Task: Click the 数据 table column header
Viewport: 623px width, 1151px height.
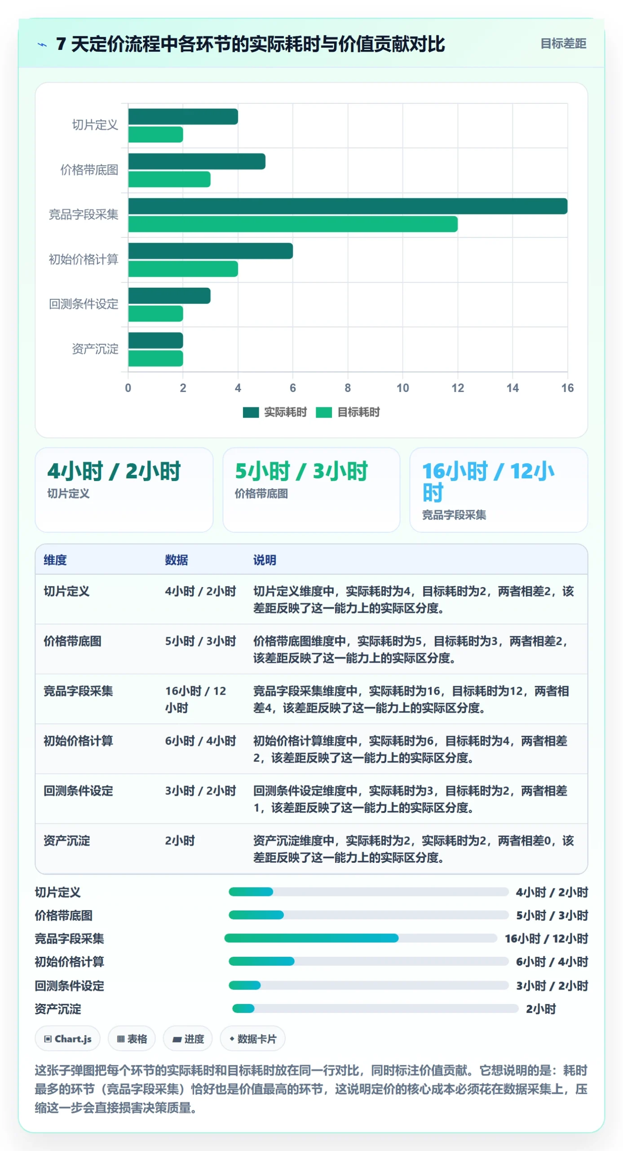Action: click(x=177, y=560)
